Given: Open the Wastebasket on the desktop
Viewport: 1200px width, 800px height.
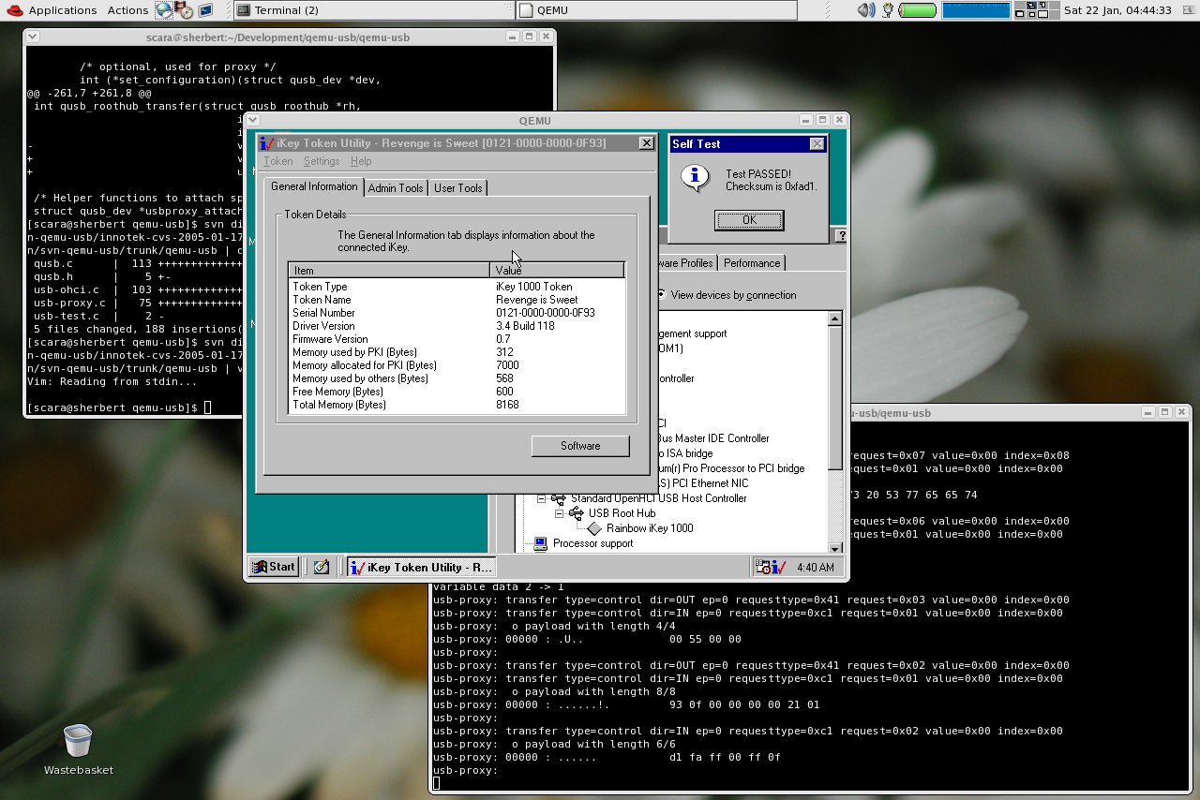Looking at the screenshot, I should pos(79,749).
